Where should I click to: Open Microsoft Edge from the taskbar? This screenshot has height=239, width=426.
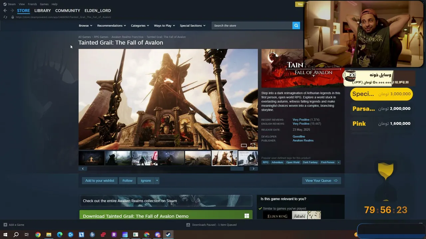60,235
